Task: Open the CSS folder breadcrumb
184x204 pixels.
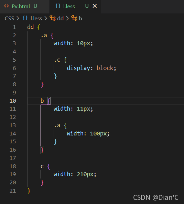Action: click(x=9, y=19)
